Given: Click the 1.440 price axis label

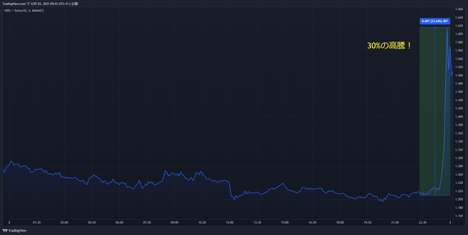Looking at the screenshot, I should coord(459,100).
